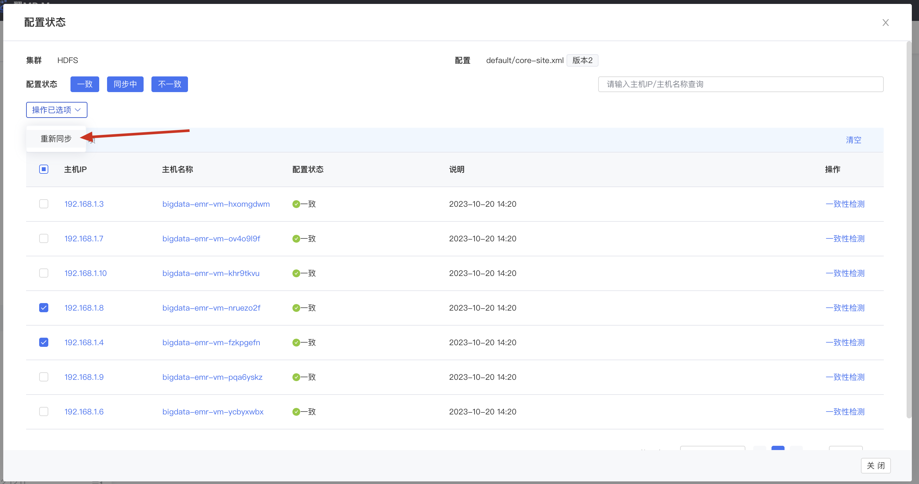Click the green status icon for 192.168.1.8
This screenshot has height=484, width=919.
(296, 308)
